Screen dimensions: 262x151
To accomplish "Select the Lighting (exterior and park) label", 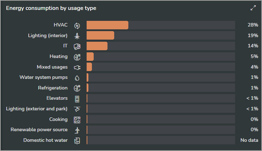I will point(37,109).
